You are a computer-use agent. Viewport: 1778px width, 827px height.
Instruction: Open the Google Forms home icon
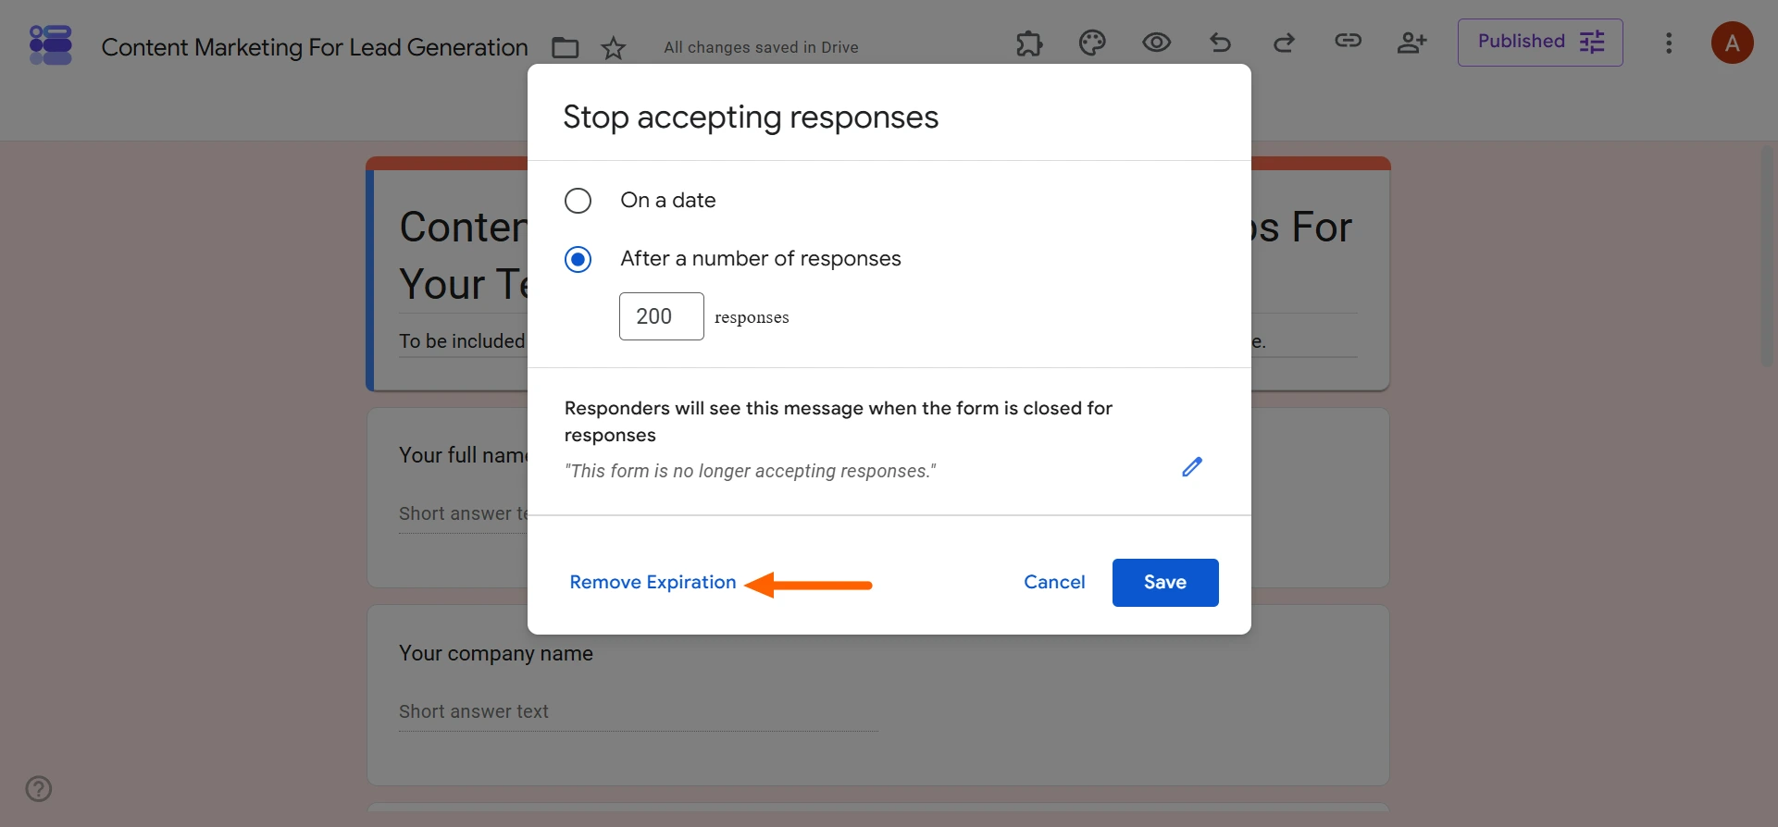(51, 45)
